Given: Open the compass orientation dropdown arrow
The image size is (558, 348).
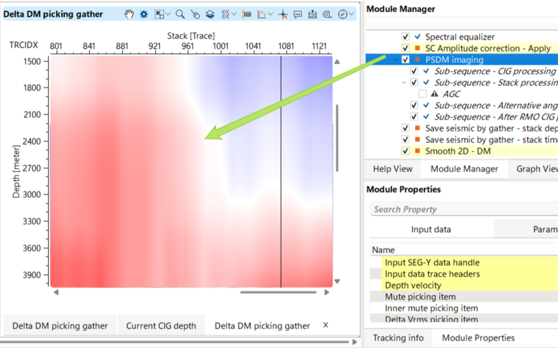Looking at the screenshot, I should [352, 14].
